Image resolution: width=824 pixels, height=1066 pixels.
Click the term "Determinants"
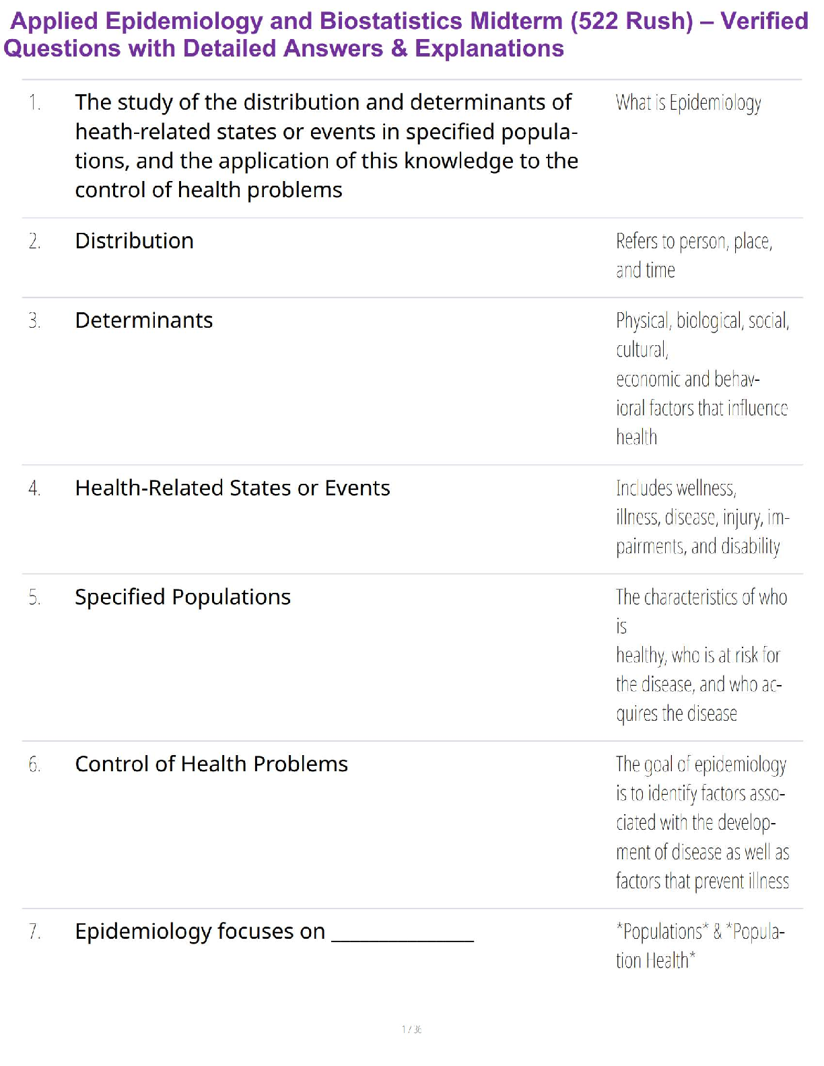[143, 320]
